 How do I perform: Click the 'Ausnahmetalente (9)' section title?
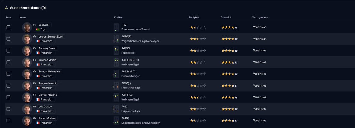click(x=28, y=8)
